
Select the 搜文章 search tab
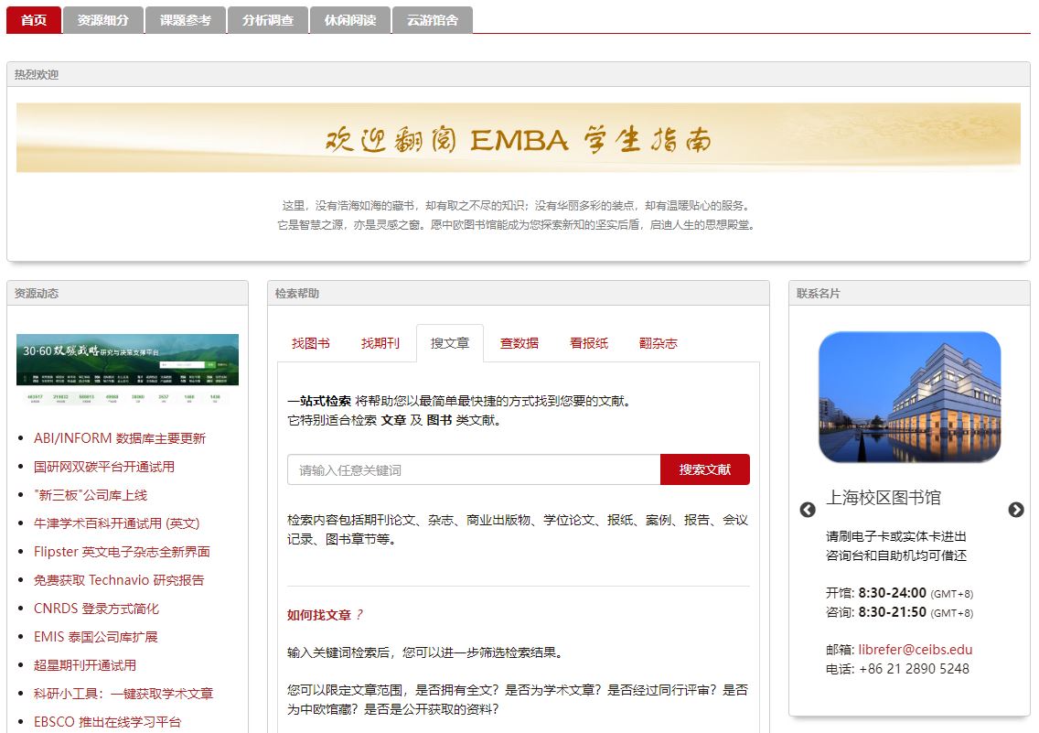450,343
